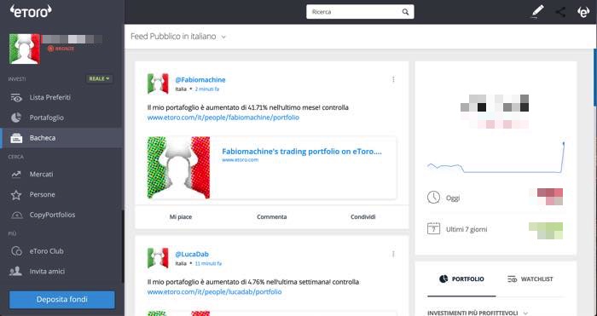Screen dimensions: 597x316
Task: Click the Invita amici people icon
Action: pyautogui.click(x=15, y=271)
